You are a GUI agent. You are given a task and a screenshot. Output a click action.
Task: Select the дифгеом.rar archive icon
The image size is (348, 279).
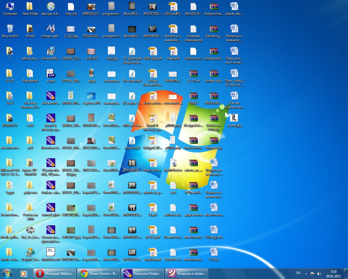click(194, 210)
